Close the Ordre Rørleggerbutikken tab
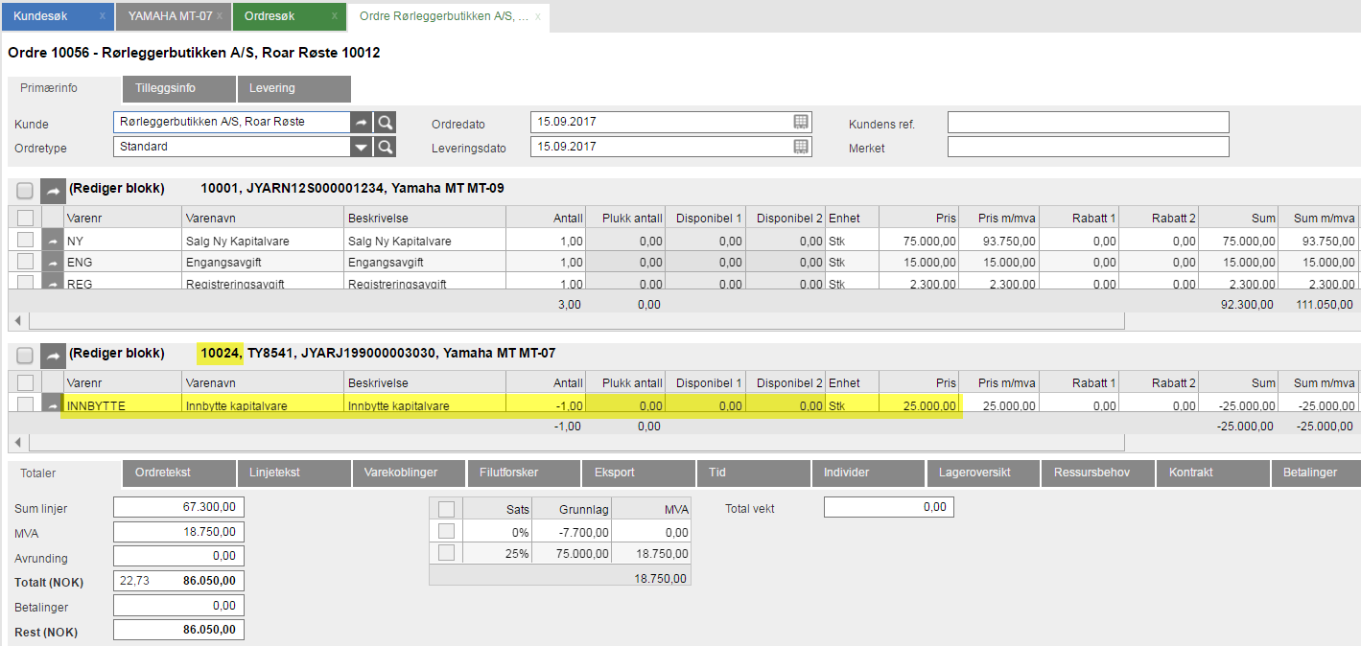The image size is (1361, 646). (x=538, y=16)
